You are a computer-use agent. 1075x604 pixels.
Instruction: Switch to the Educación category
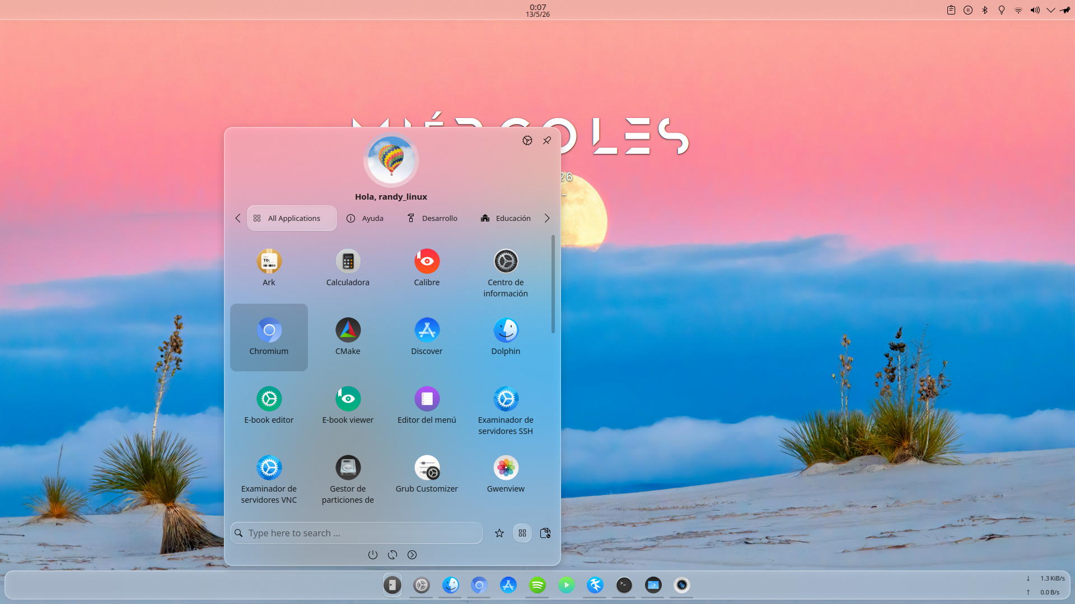point(506,218)
